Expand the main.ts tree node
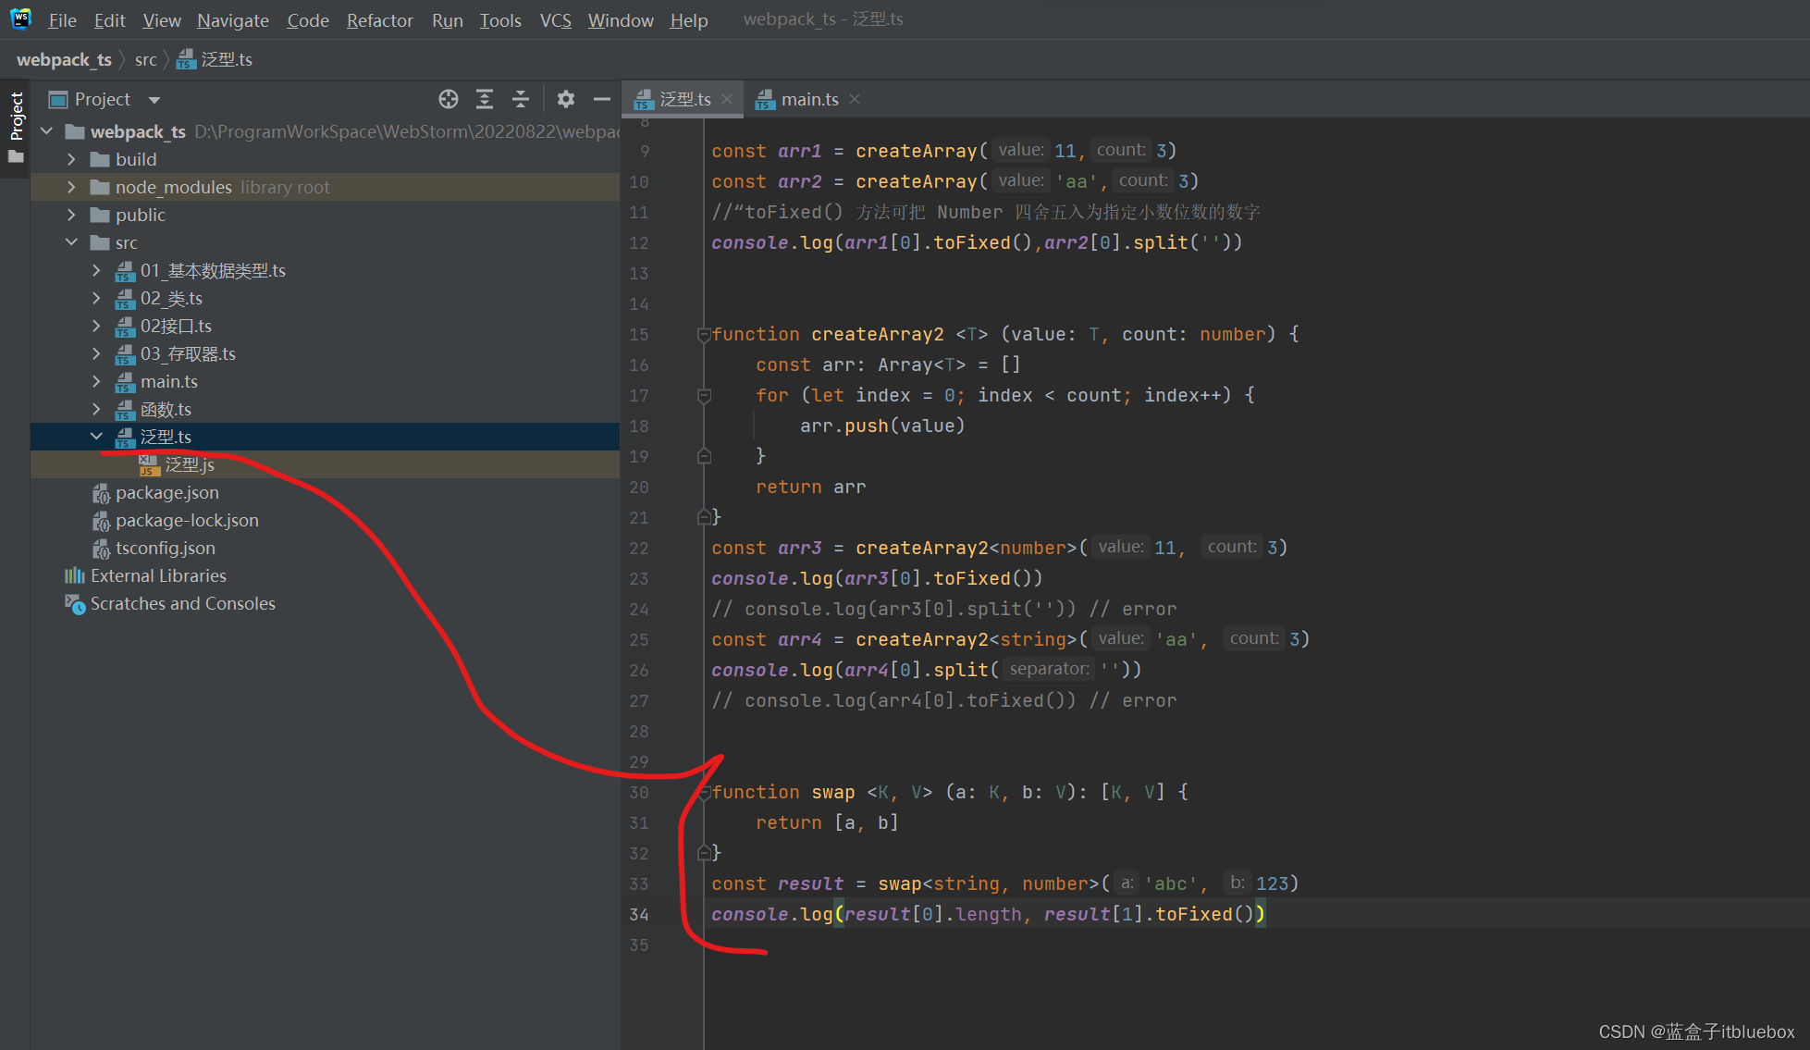 point(96,381)
